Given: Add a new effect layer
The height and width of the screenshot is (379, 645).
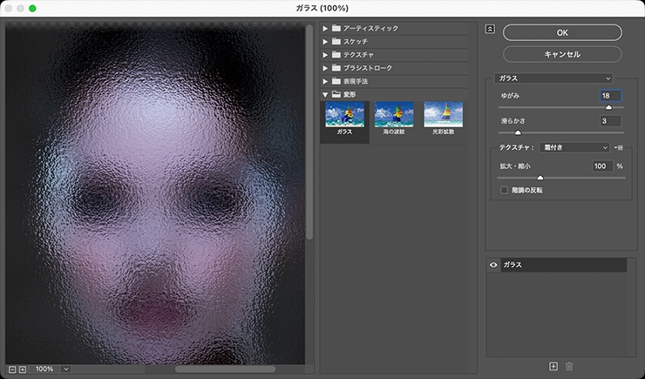Looking at the screenshot, I should pyautogui.click(x=553, y=367).
